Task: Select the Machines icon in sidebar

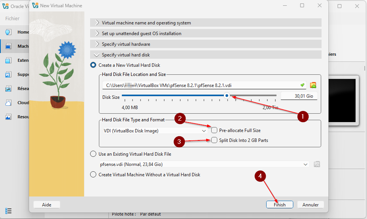Action: coord(8,46)
